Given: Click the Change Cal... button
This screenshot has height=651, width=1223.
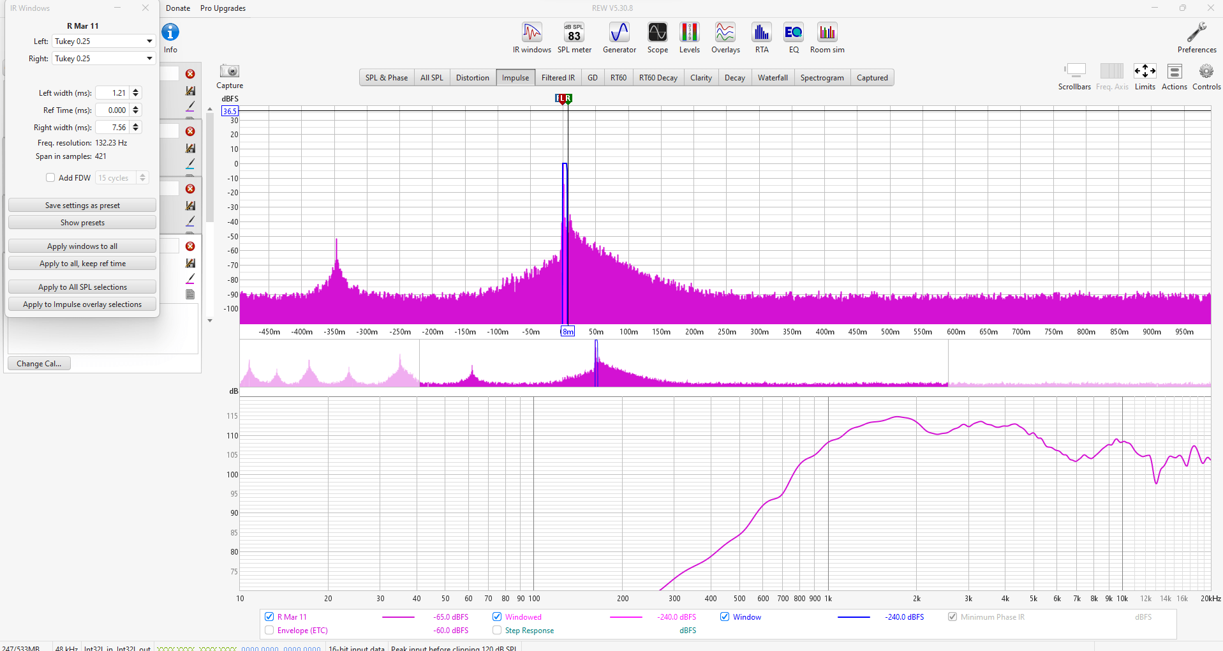Looking at the screenshot, I should 39,364.
